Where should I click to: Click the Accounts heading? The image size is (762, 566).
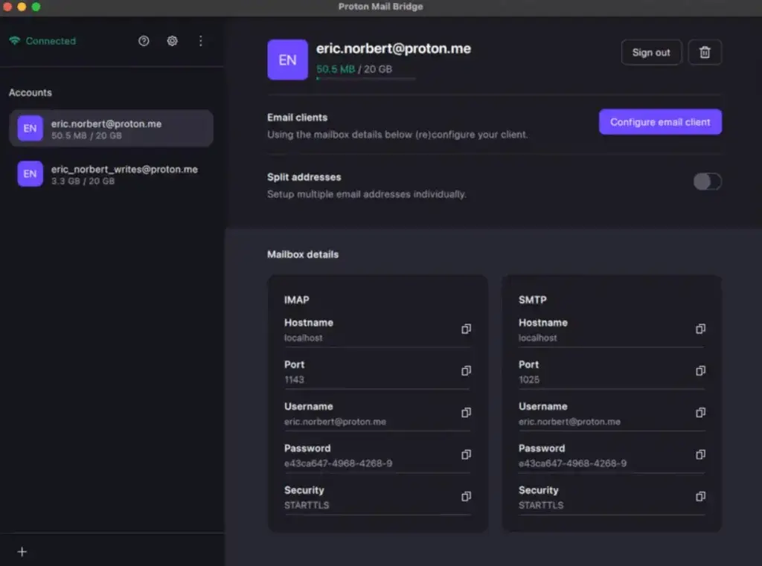[x=30, y=92]
